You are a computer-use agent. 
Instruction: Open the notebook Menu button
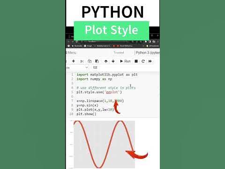point(71,53)
